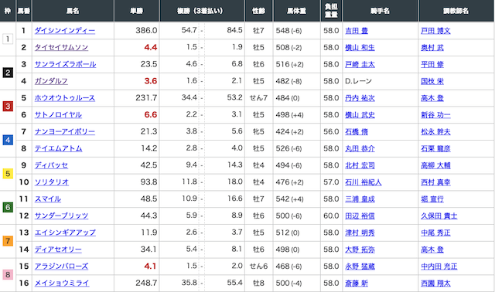This screenshot has width=495, height=292.
Task: Open ソリタリオ horse profile
Action: 52,182
